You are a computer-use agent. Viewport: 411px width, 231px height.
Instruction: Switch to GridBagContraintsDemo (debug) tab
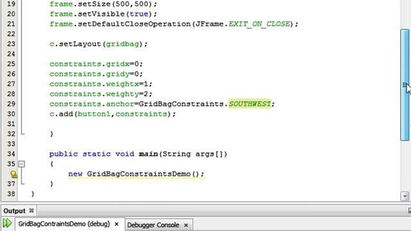pos(64,224)
